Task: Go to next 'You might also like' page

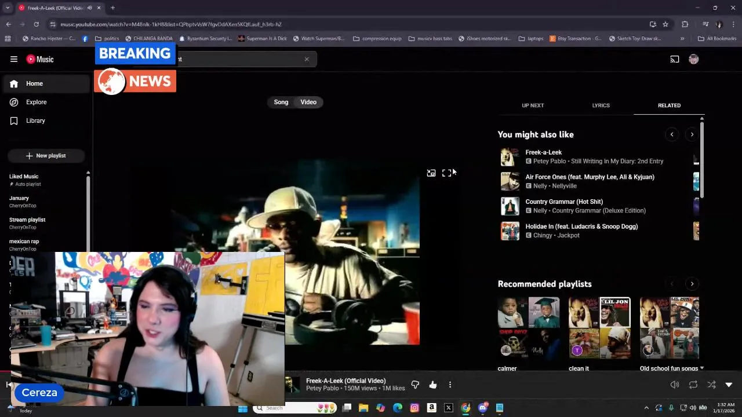Action: [692, 134]
